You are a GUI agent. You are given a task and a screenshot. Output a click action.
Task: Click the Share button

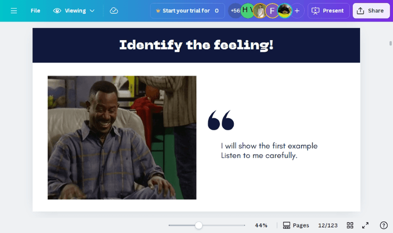click(x=371, y=11)
